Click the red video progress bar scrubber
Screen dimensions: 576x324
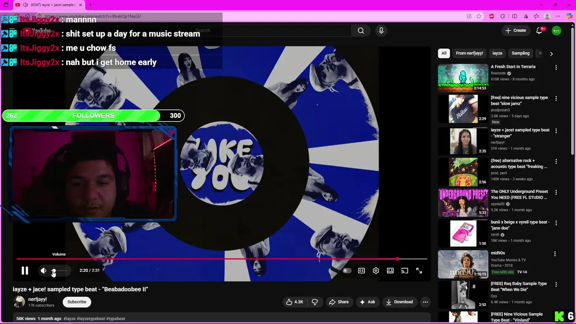[x=397, y=259]
